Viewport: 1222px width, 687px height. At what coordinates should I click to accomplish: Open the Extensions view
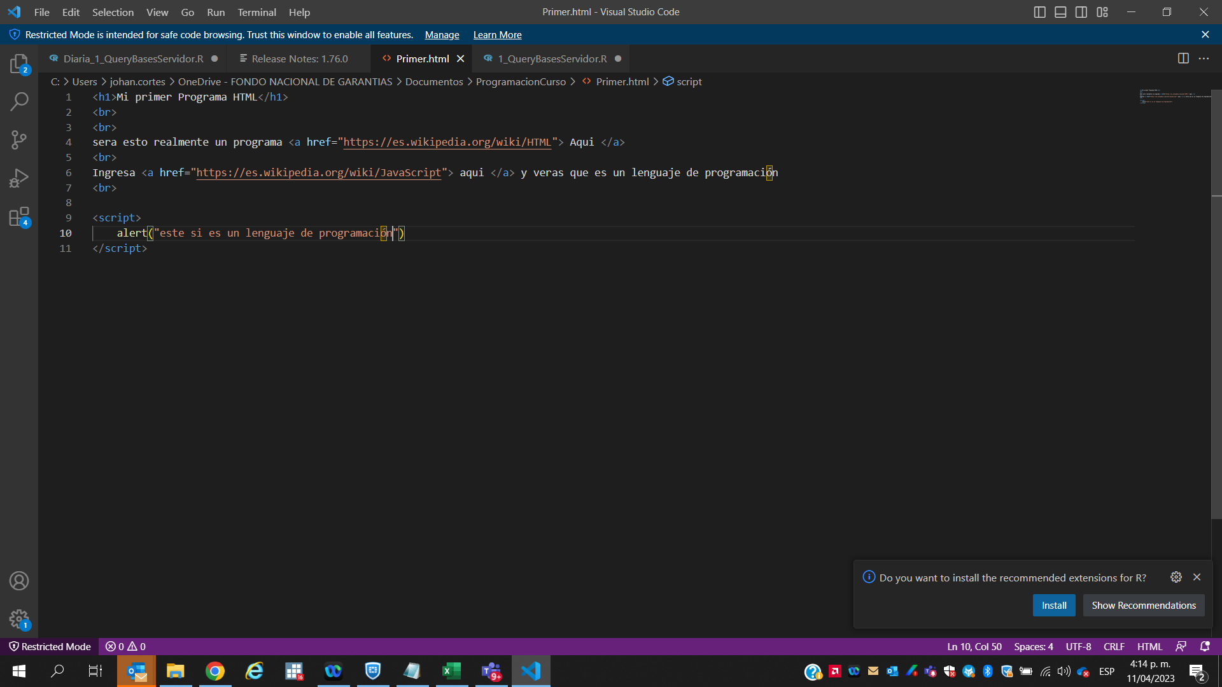click(x=19, y=216)
